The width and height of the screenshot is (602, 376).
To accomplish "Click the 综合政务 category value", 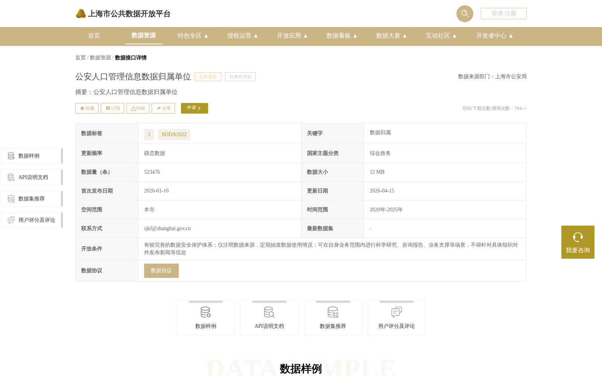I will tap(380, 153).
